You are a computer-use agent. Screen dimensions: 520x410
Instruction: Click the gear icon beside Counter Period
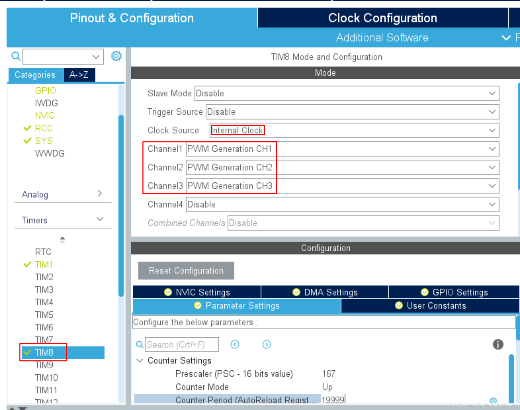pos(493,400)
